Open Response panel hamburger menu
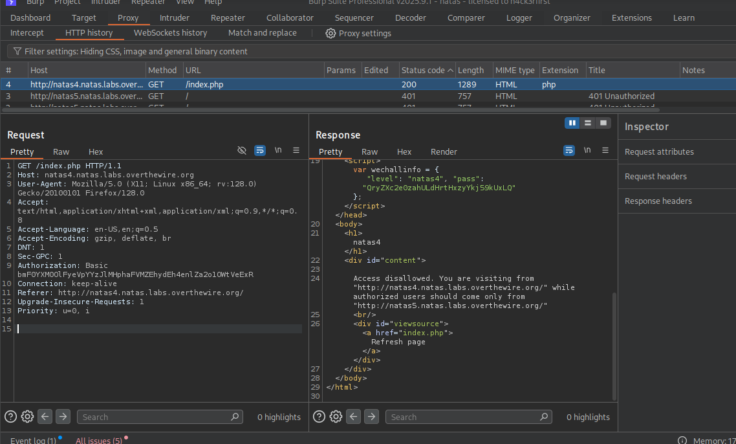 pyautogui.click(x=605, y=150)
